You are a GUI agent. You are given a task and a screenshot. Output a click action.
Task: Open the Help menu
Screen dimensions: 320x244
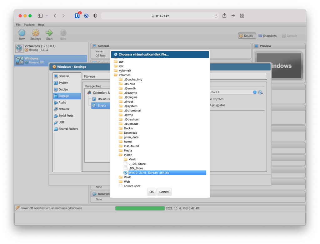[x=41, y=25]
